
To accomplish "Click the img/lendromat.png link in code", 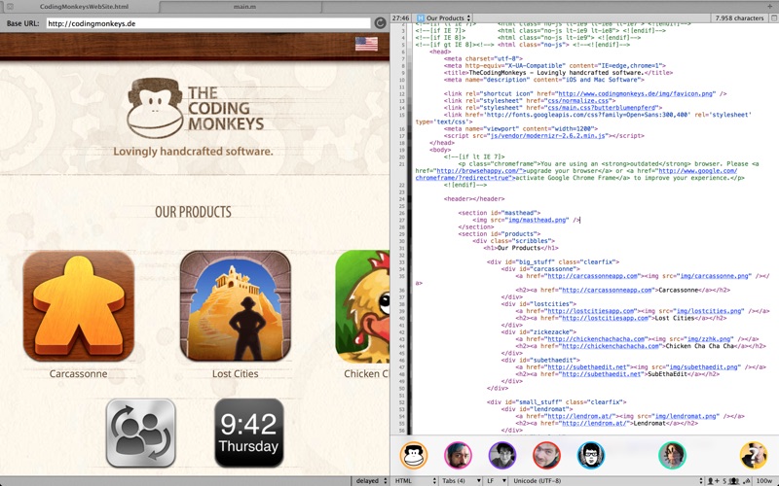I will coord(684,416).
